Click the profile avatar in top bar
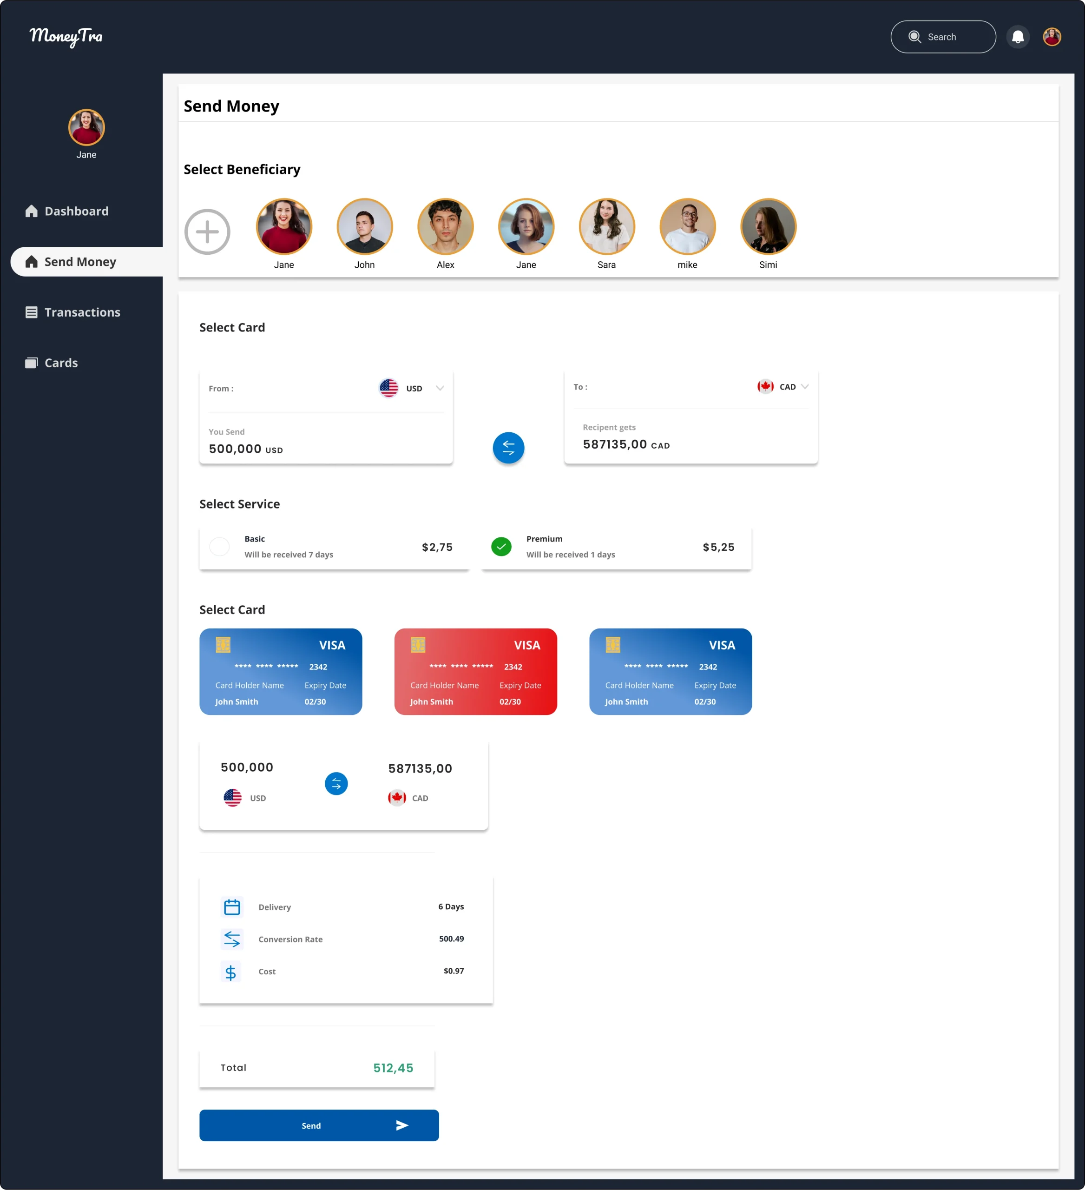This screenshot has width=1085, height=1190. tap(1052, 37)
